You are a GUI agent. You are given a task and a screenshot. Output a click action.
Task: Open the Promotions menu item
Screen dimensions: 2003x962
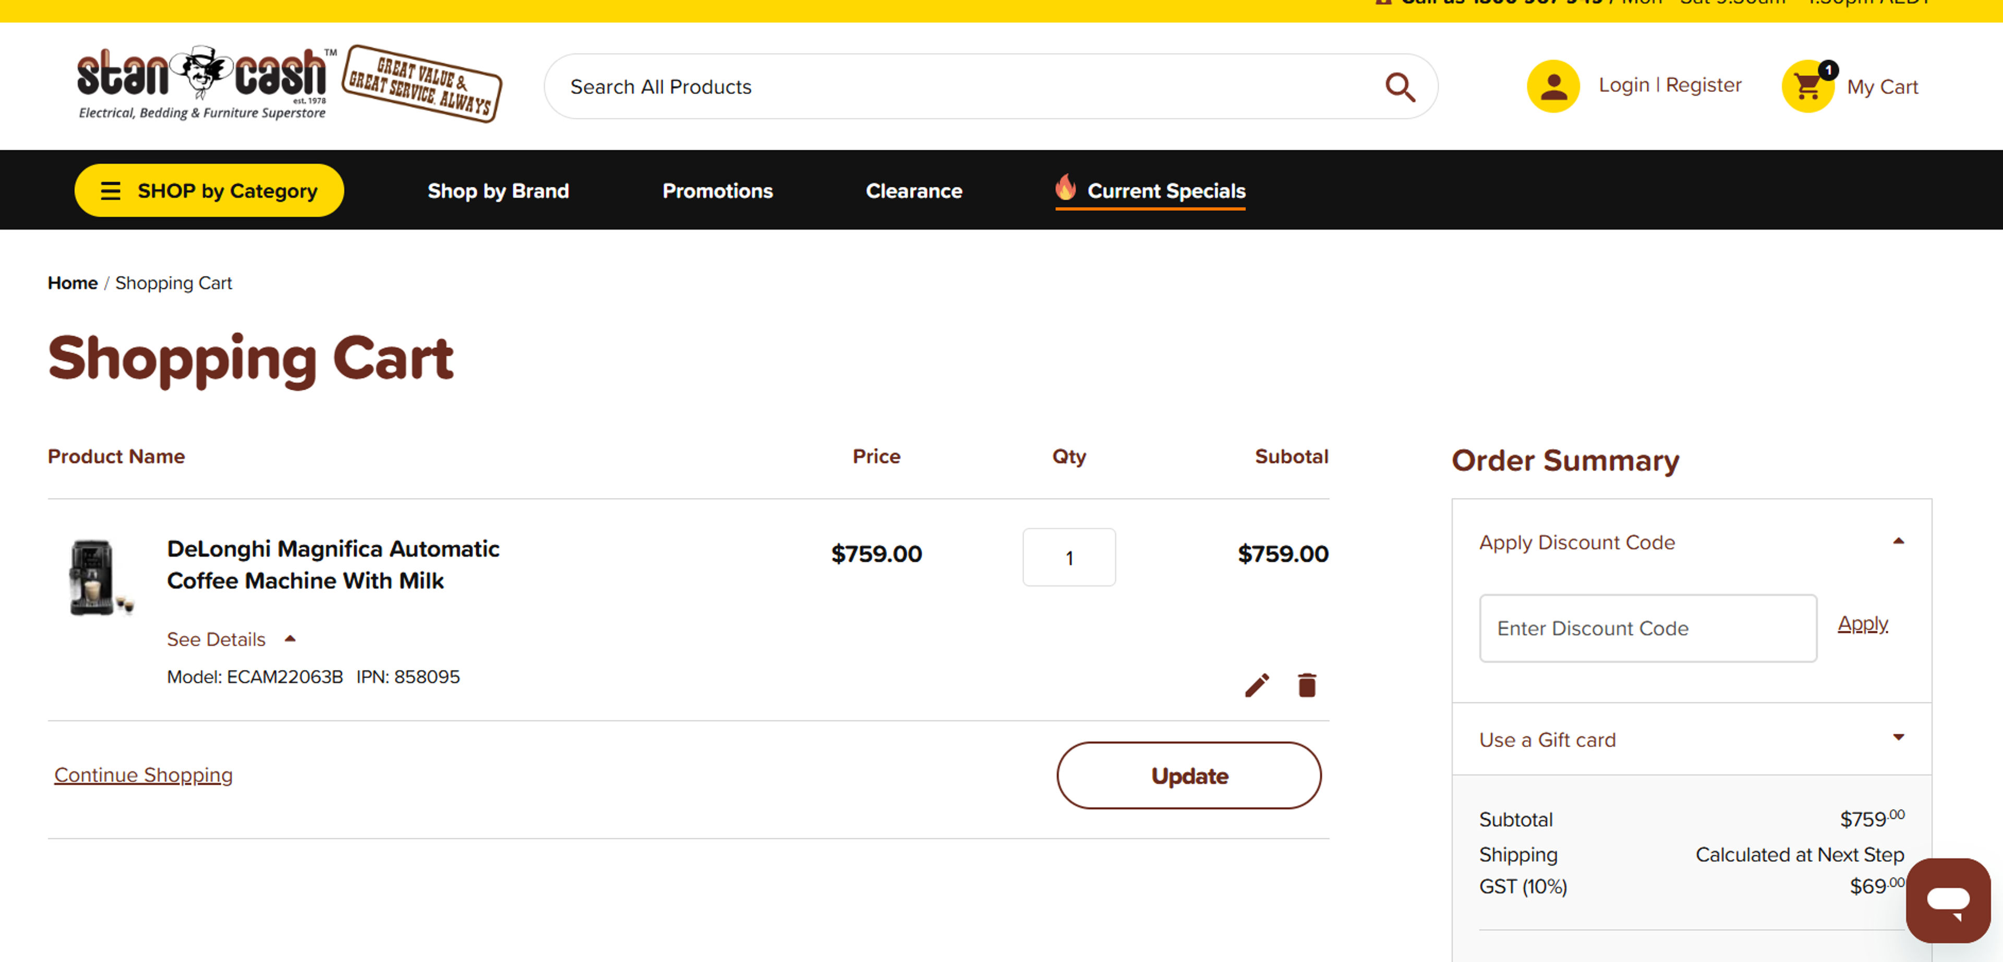(717, 190)
